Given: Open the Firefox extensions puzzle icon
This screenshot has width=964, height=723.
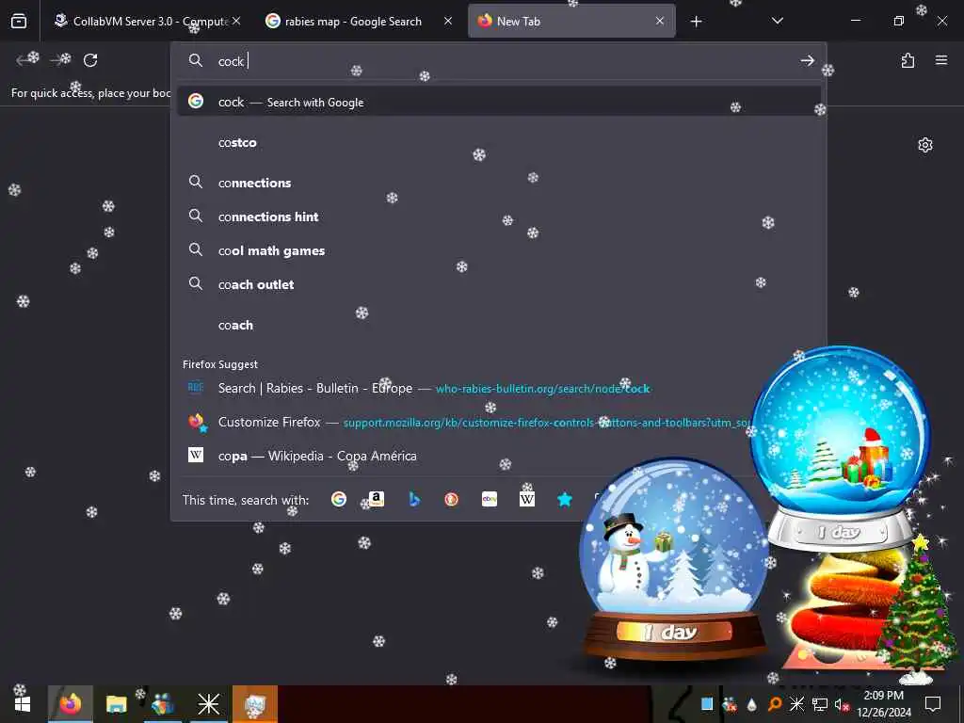Looking at the screenshot, I should coord(908,60).
